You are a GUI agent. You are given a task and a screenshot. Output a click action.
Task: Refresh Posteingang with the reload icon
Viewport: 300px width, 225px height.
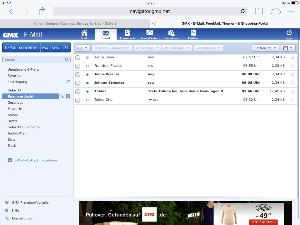[x=68, y=82]
